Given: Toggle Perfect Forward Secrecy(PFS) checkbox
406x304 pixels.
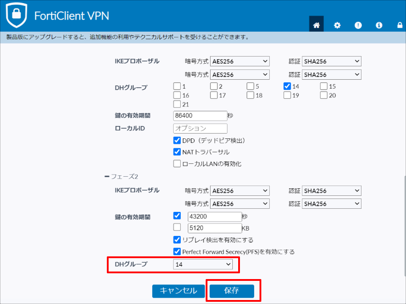Looking at the screenshot, I should [177, 251].
